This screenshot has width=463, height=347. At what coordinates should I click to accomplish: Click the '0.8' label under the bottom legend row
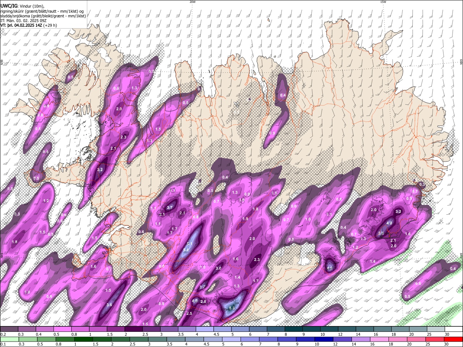point(59,344)
